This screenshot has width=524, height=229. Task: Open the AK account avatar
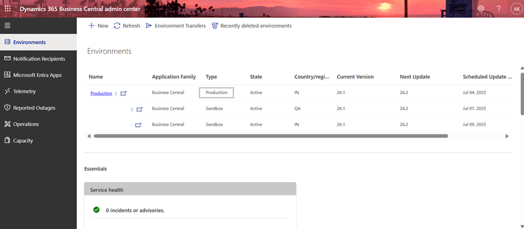tap(517, 9)
